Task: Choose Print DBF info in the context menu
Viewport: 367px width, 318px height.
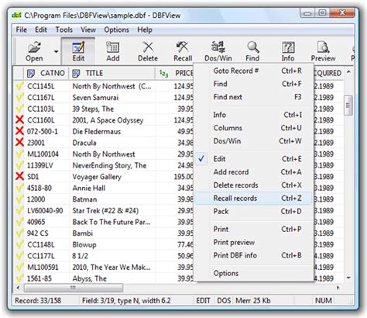Action: coord(254,255)
